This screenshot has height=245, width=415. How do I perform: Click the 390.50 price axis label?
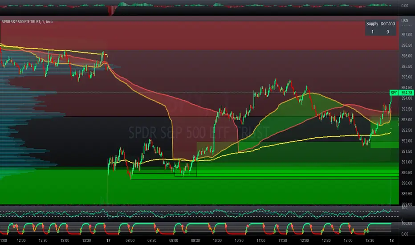pyautogui.click(x=407, y=173)
